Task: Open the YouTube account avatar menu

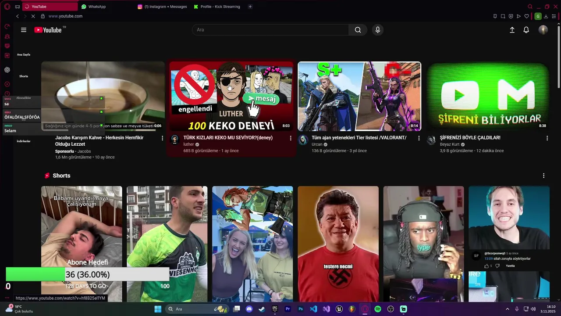Action: [x=543, y=30]
